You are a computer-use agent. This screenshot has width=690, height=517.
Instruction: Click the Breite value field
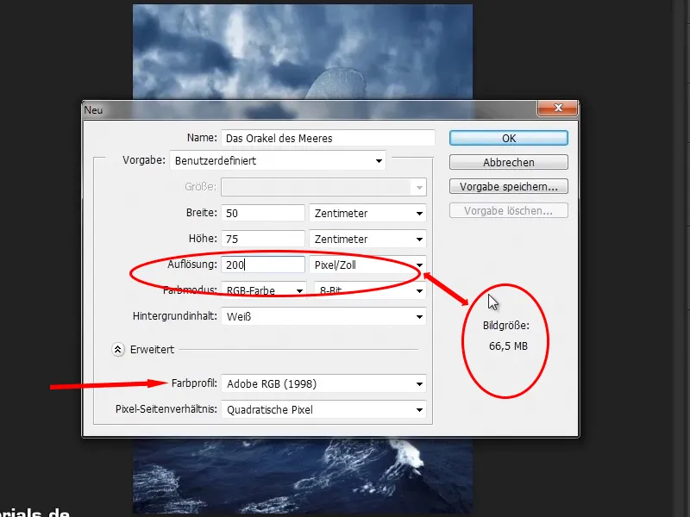point(263,213)
